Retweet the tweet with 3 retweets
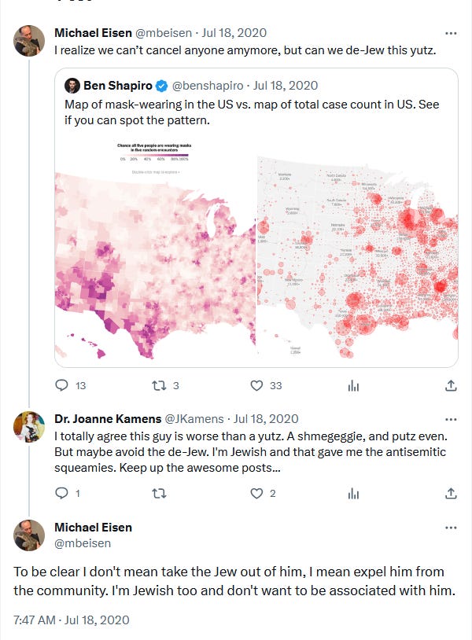472x640 pixels. tap(158, 385)
